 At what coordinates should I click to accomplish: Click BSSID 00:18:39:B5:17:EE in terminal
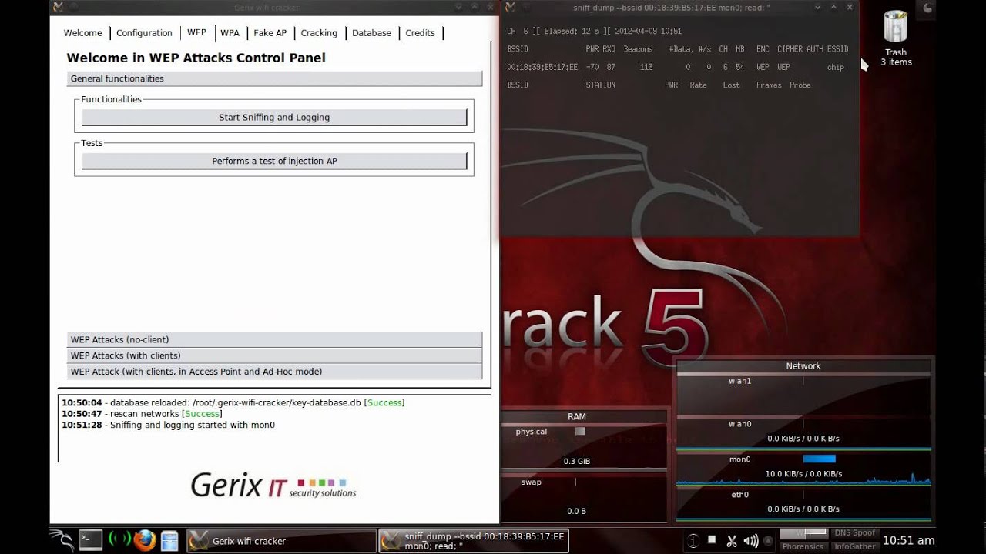[x=542, y=68]
